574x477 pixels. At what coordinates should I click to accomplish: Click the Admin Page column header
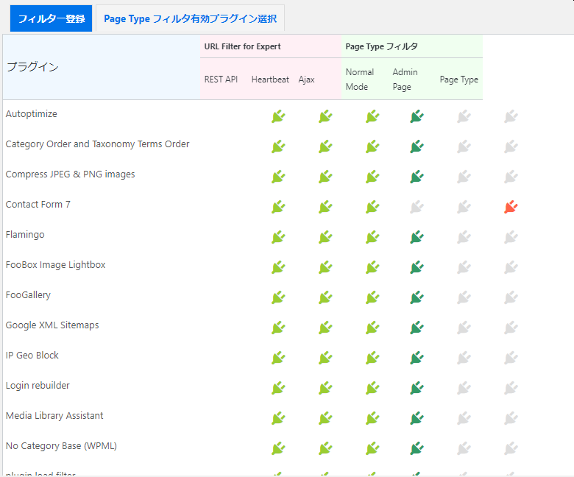point(405,79)
